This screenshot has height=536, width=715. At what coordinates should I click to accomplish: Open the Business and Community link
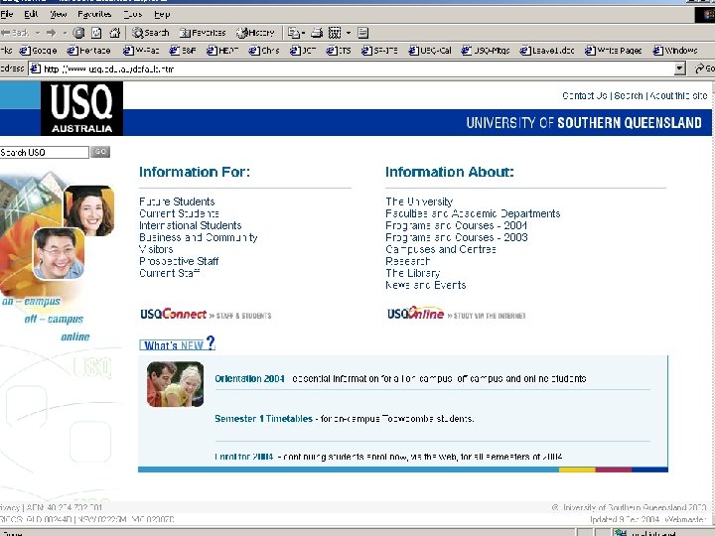point(199,237)
